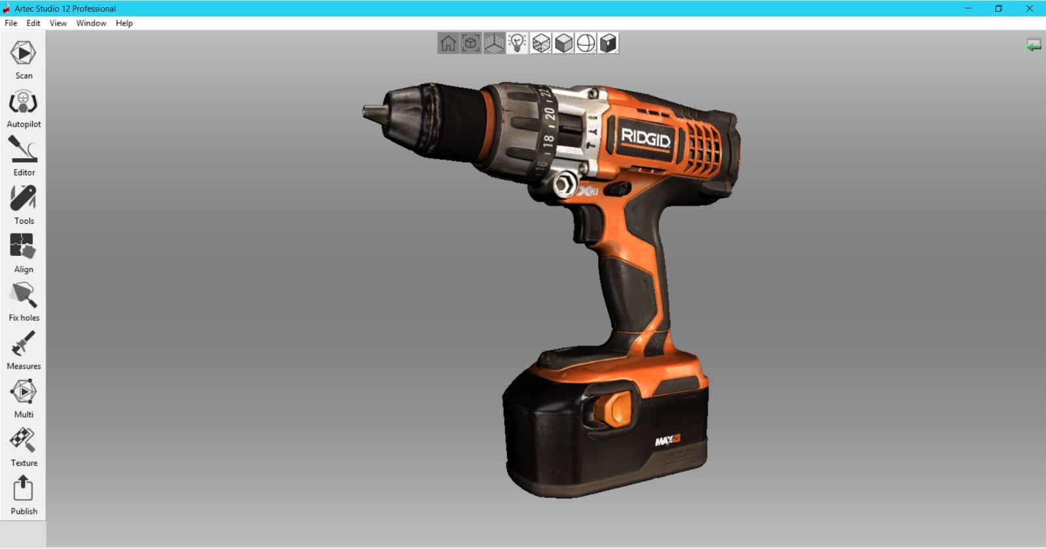This screenshot has width=1046, height=549.
Task: Open the Multi capture panel
Action: [24, 399]
